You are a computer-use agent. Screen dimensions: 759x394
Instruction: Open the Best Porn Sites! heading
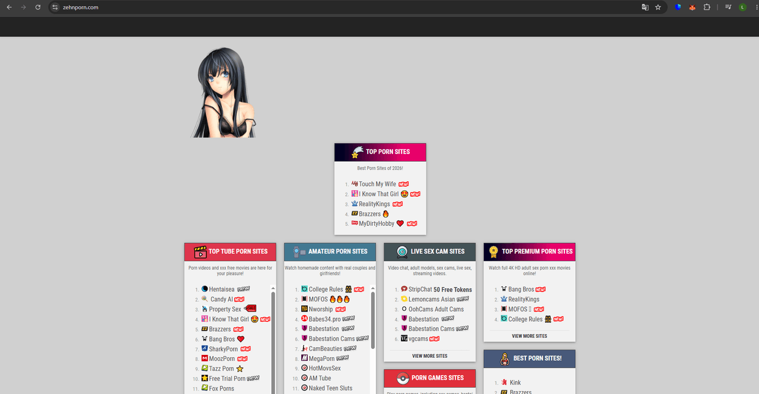537,358
